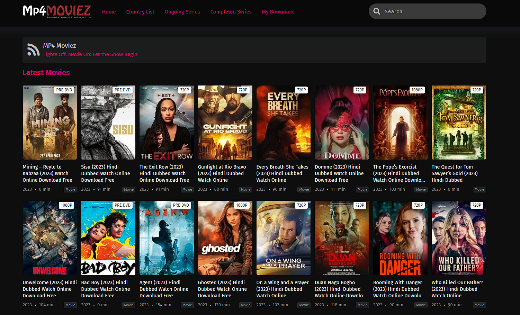This screenshot has width=520, height=315.
Task: Click Movie tag under Gunfight at Rio Bravo
Action: pos(246,189)
